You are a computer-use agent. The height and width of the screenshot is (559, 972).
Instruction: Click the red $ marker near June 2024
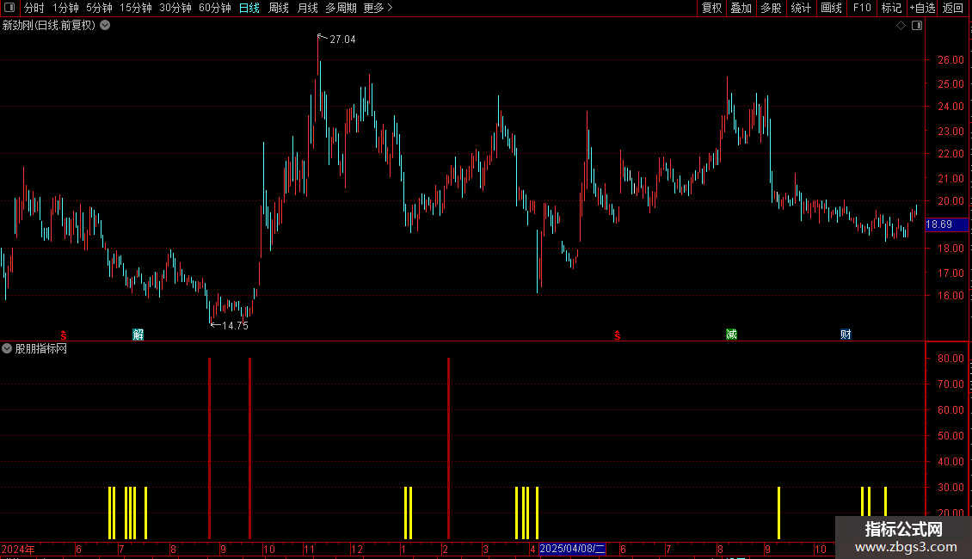64,335
